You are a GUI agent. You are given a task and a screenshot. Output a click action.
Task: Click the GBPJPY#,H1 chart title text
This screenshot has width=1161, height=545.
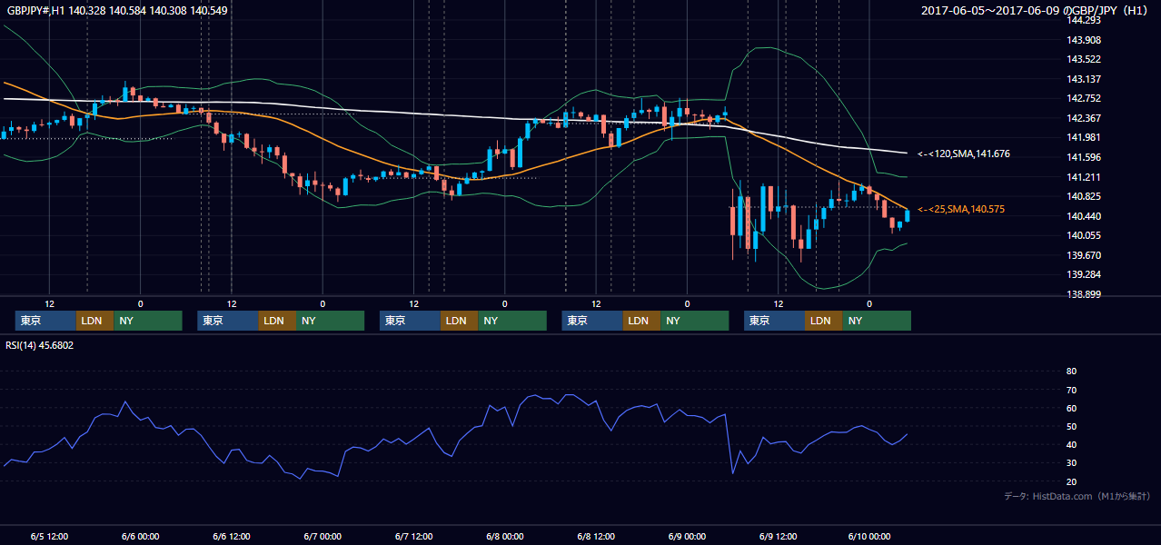(117, 11)
